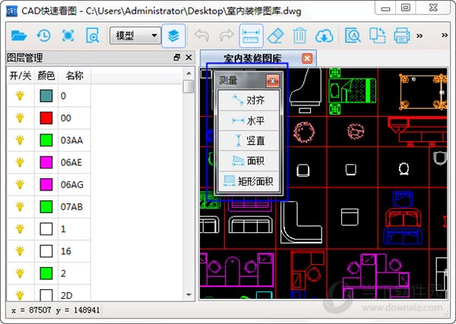Toggle visibility bulb of layer 2
This screenshot has height=324, width=456.
tap(20, 273)
